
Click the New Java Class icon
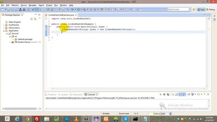point(95,9)
